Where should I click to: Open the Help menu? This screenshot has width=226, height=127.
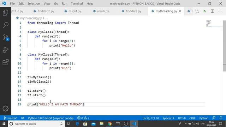[90, 4]
